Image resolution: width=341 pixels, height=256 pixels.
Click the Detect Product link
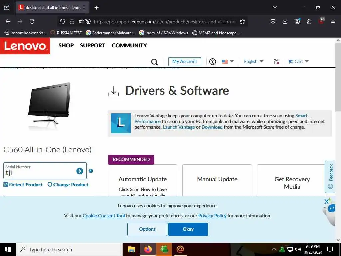coord(23,185)
